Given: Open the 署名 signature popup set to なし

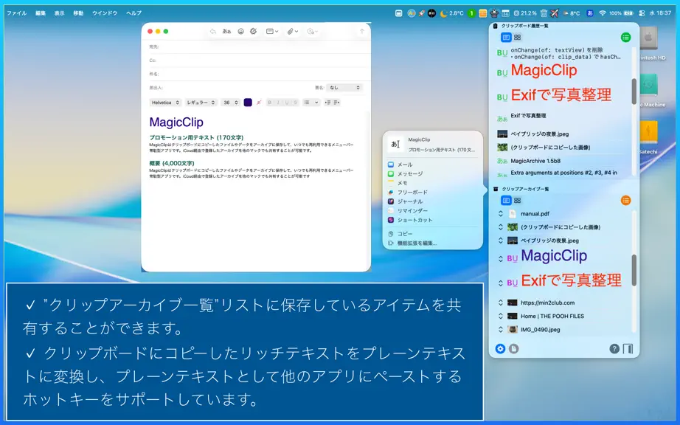Looking at the screenshot, I should [344, 88].
